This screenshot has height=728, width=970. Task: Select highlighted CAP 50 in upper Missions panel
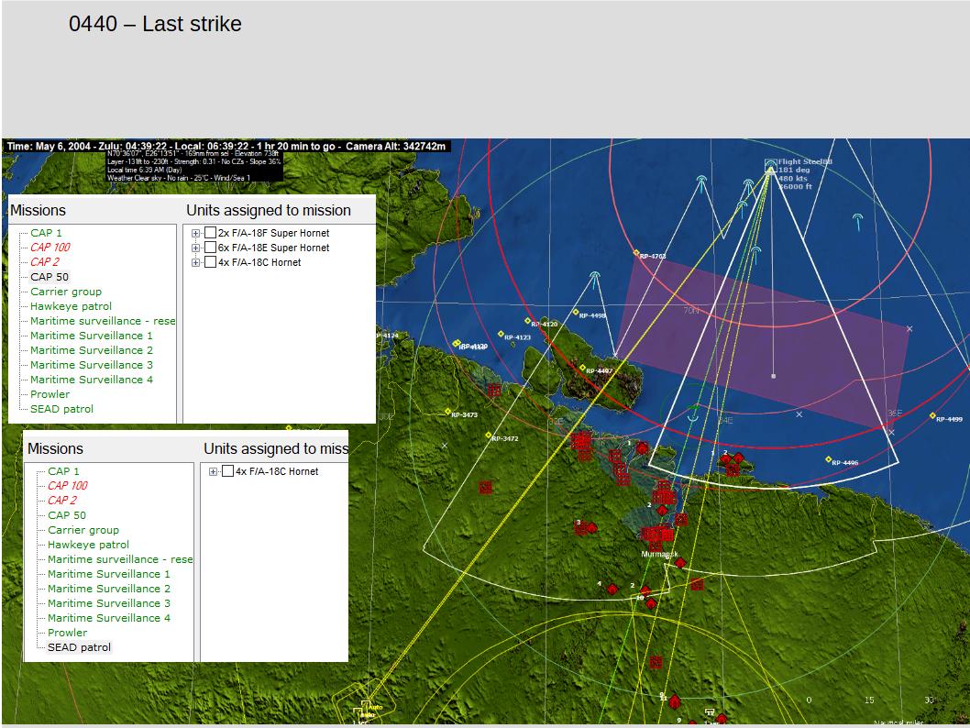pyautogui.click(x=50, y=277)
